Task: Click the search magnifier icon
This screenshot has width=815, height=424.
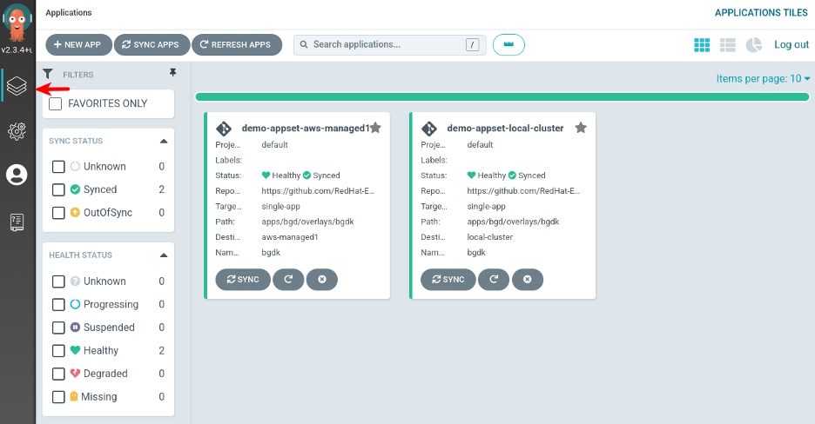Action: point(304,44)
